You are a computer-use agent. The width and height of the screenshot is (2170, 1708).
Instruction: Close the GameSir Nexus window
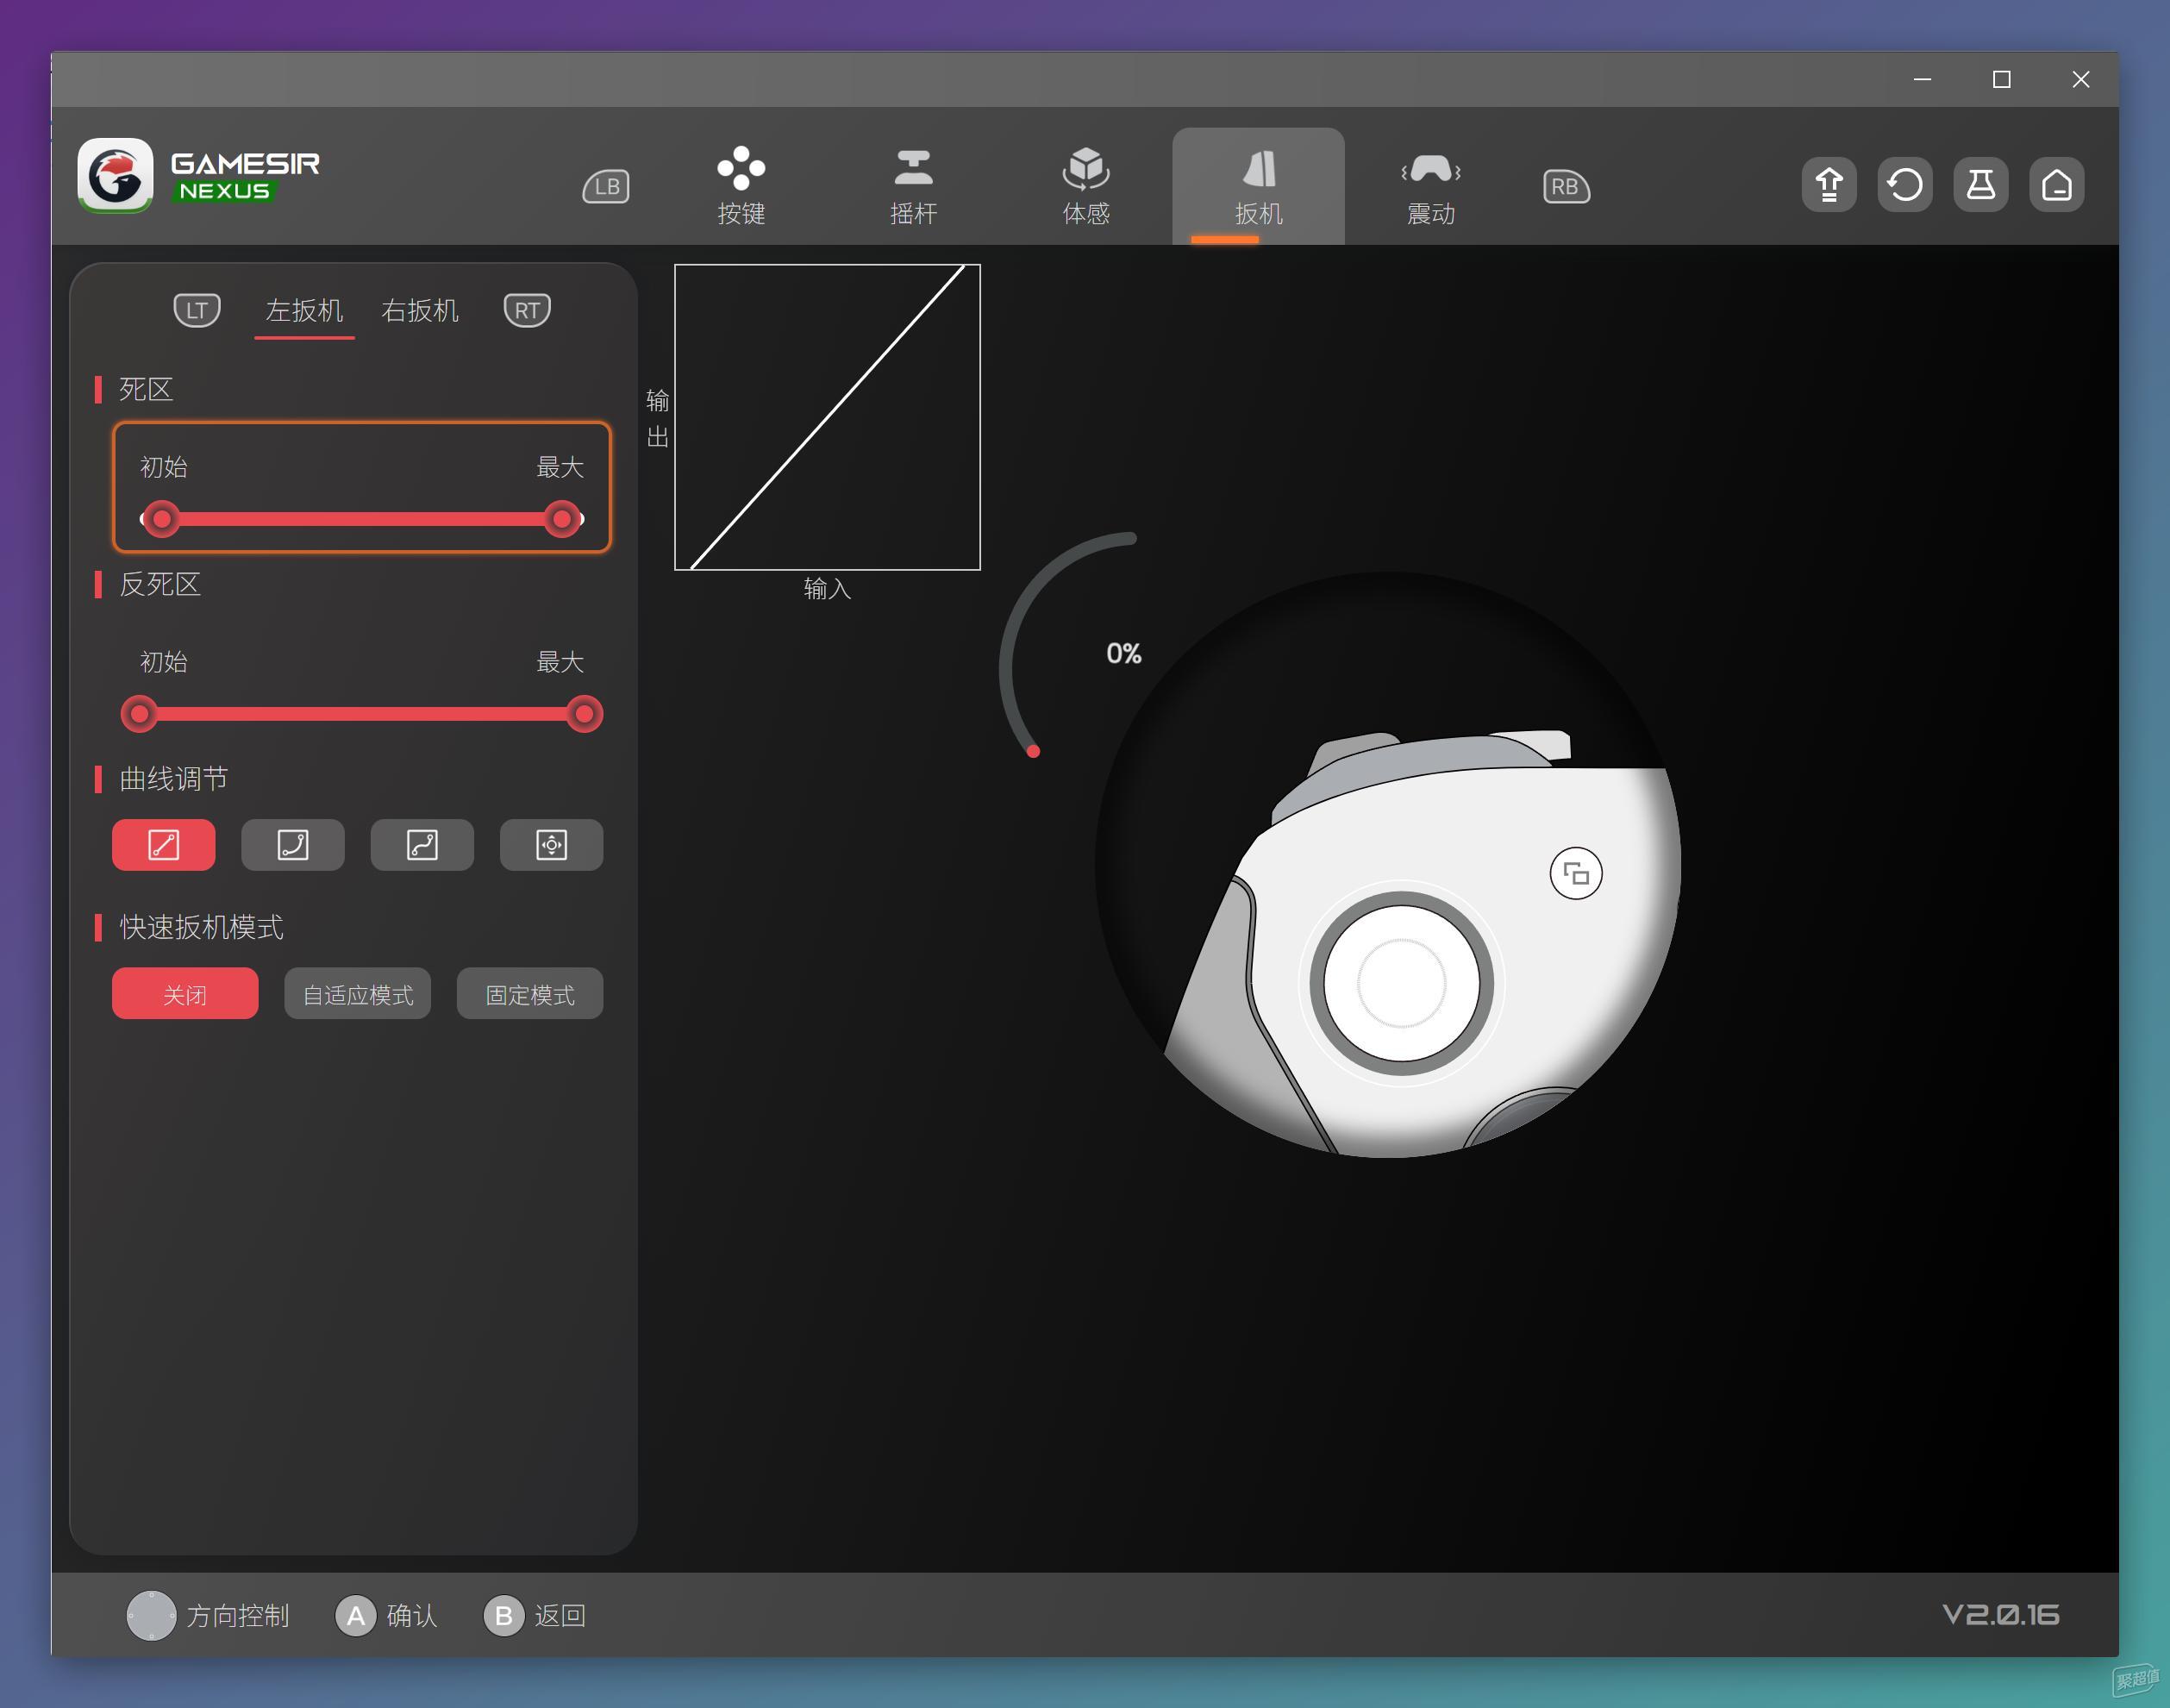pyautogui.click(x=2080, y=79)
